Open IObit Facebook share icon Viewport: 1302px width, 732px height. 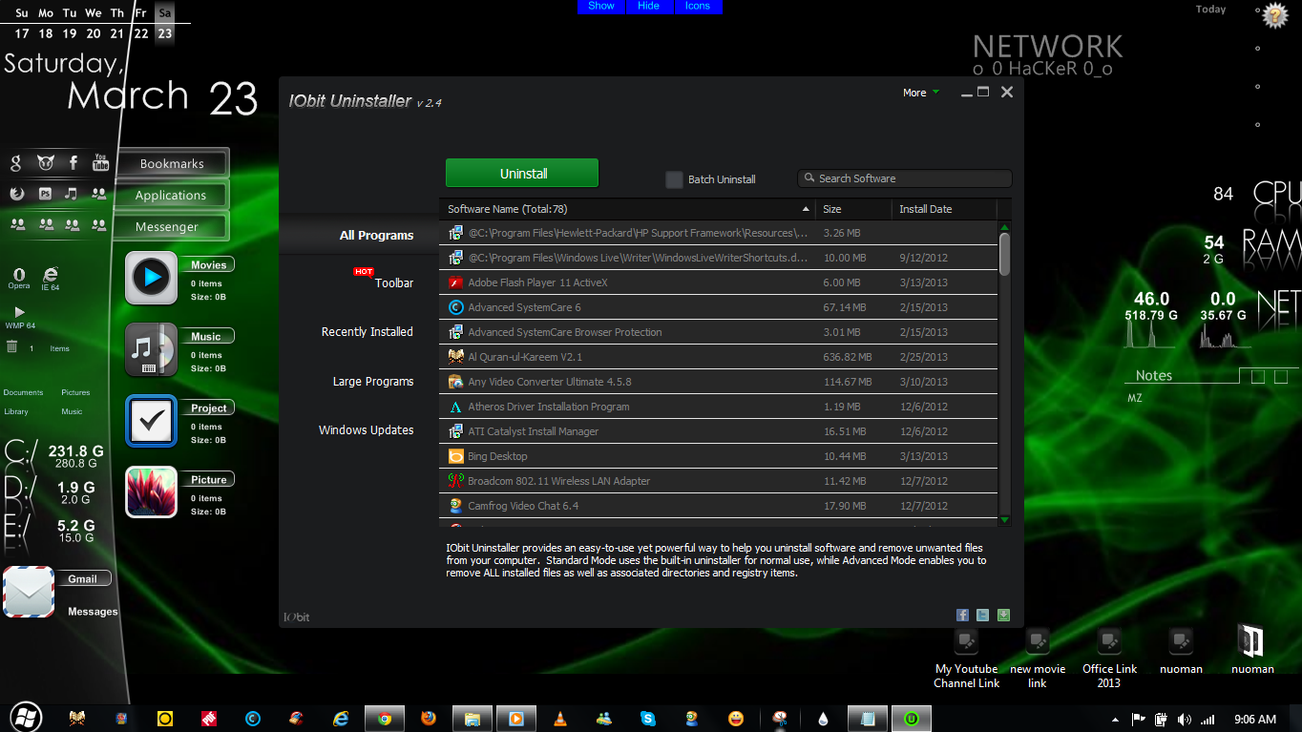[962, 616]
